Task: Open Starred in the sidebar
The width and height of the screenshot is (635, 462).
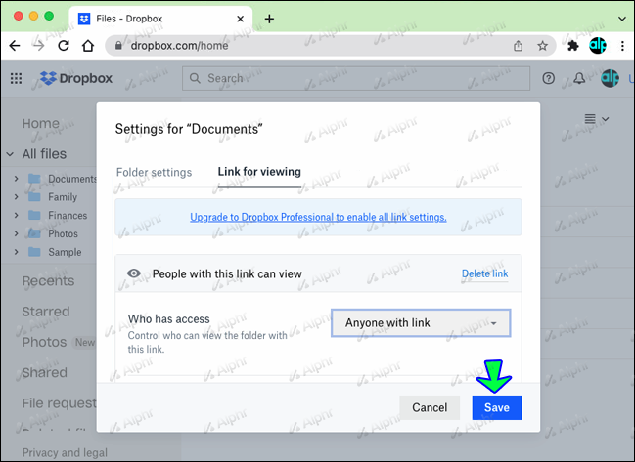Action: [46, 312]
